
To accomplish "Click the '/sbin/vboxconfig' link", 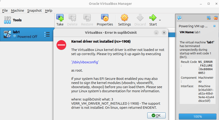I will [x=85, y=62].
